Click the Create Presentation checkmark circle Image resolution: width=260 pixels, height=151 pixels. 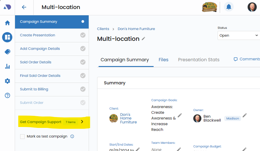point(83,35)
